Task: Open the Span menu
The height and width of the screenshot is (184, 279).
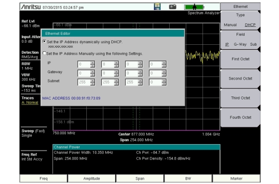Action: tap(140, 179)
